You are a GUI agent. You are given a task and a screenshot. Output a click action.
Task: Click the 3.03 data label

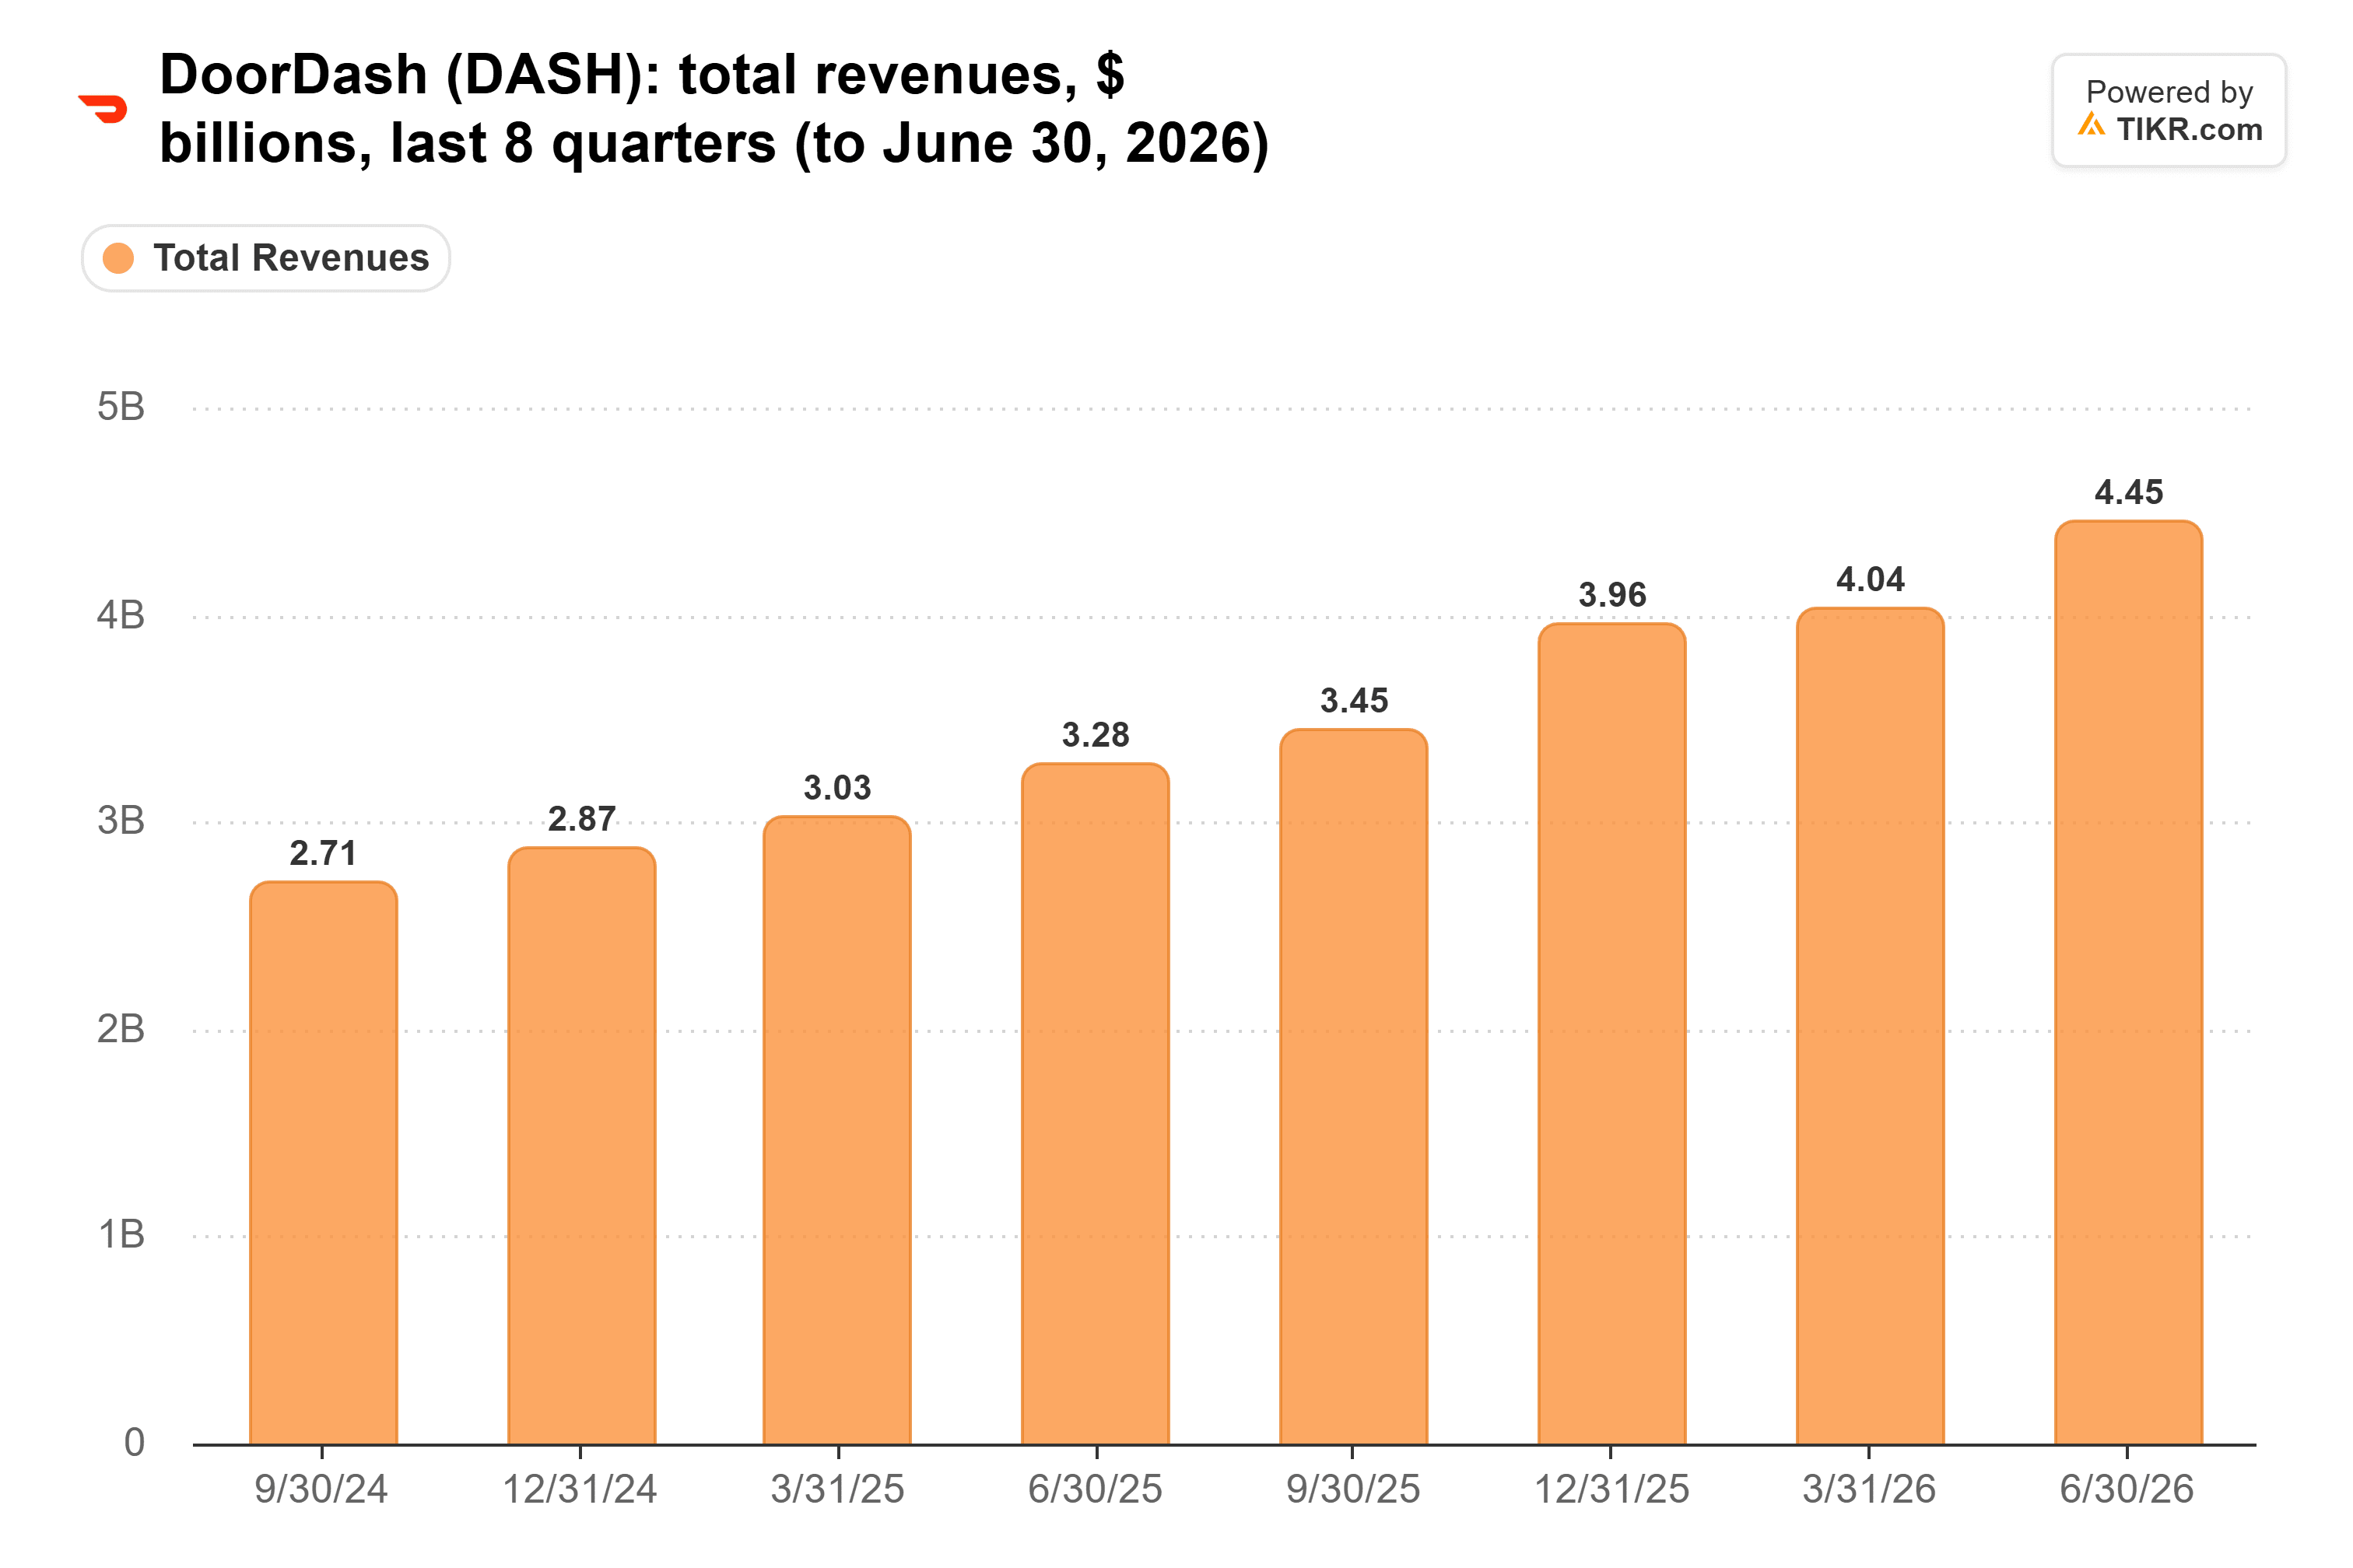(x=837, y=788)
